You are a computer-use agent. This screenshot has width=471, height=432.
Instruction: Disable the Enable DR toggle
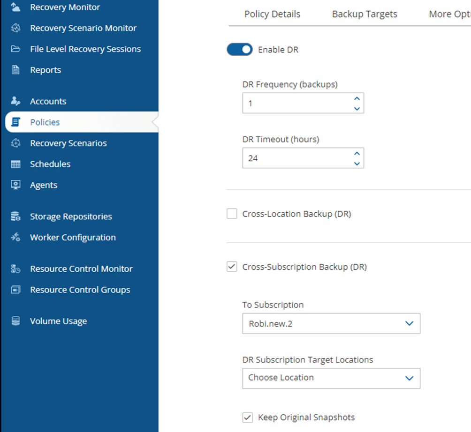coord(239,49)
